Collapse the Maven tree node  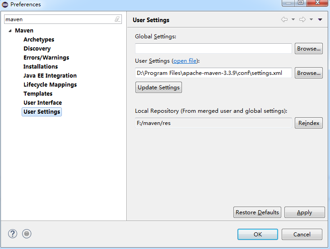point(10,31)
